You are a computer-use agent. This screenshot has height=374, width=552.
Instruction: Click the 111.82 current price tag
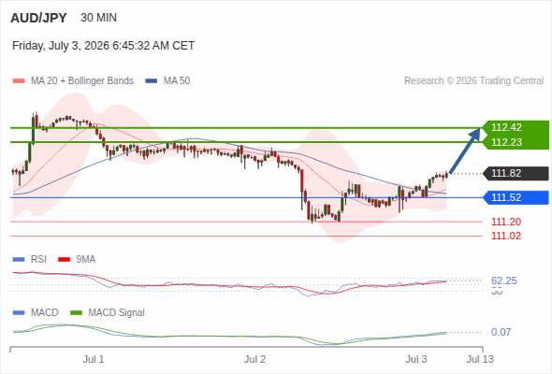coord(516,173)
